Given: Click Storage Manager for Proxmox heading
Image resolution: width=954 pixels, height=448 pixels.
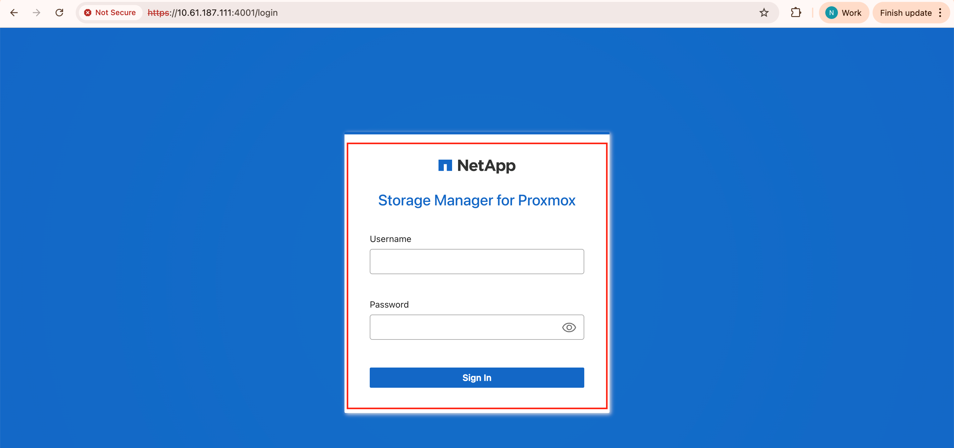Looking at the screenshot, I should click(x=477, y=200).
